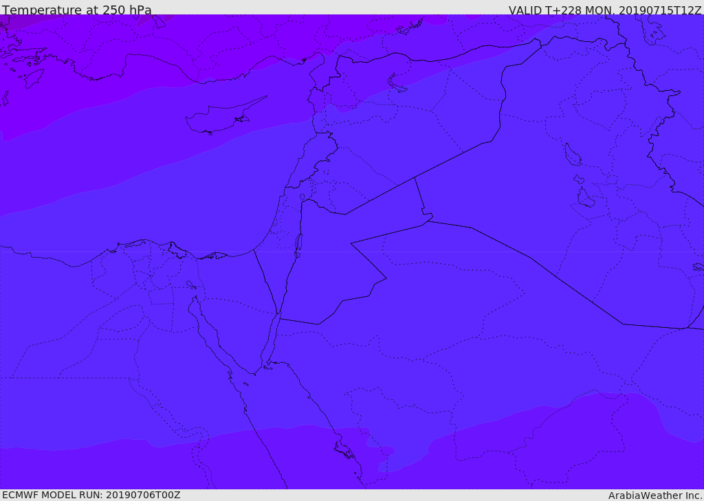Image resolution: width=704 pixels, height=501 pixels.
Task: Click the 'ECMWF MODEL RUN: 20190706T00Z' text
Action: pyautogui.click(x=91, y=495)
